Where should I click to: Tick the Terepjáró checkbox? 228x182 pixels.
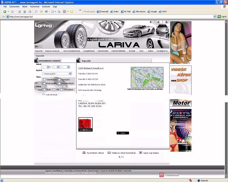tap(59, 80)
